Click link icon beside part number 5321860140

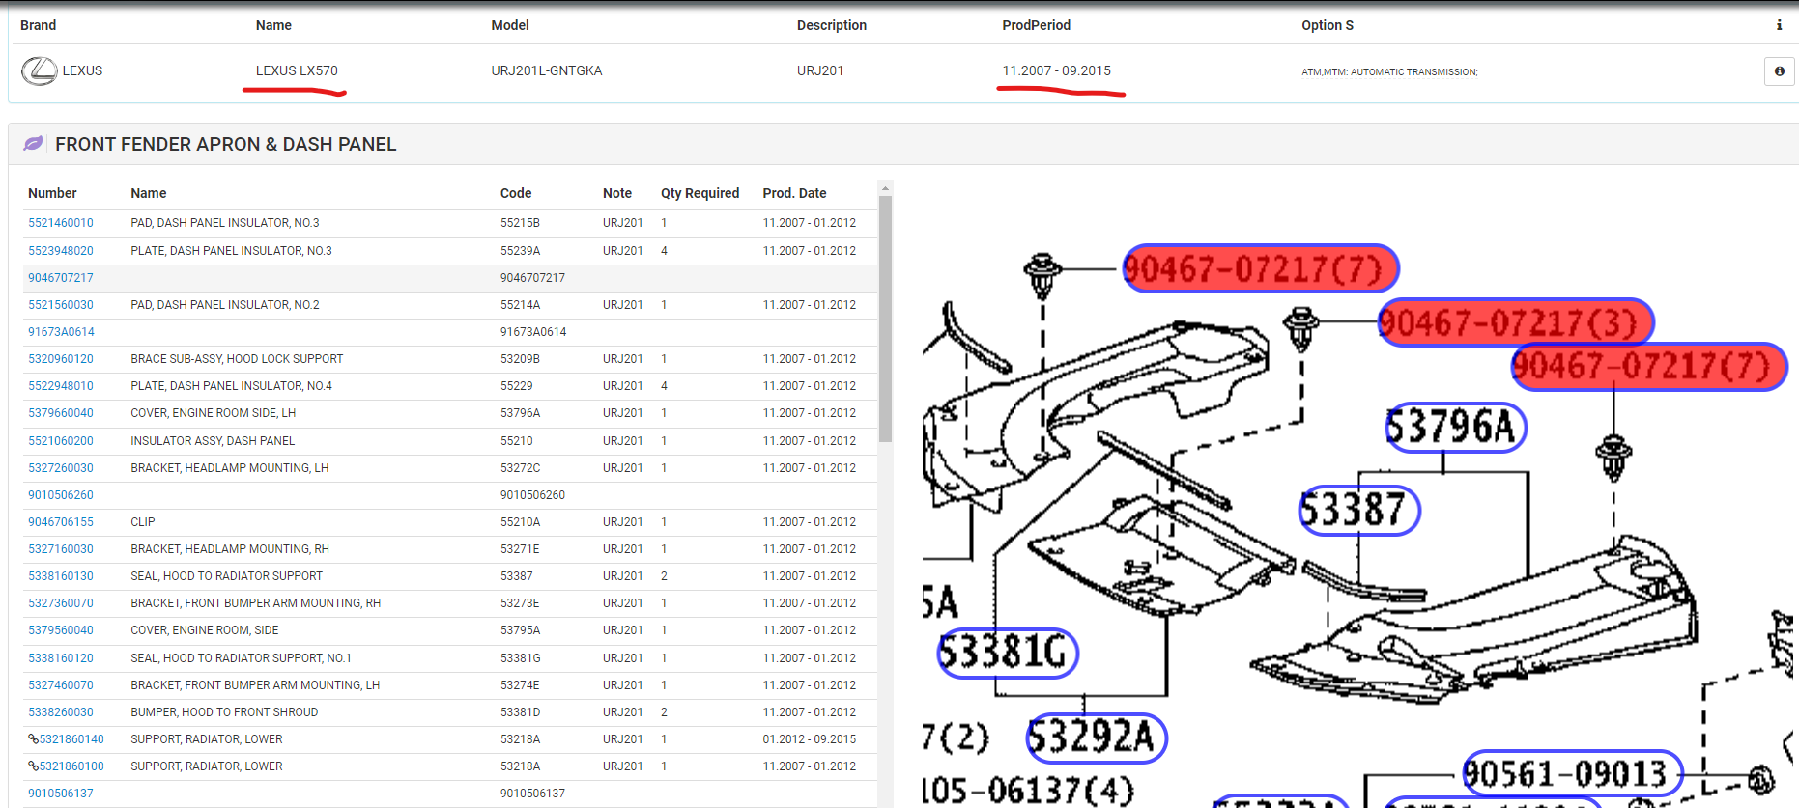tap(33, 739)
